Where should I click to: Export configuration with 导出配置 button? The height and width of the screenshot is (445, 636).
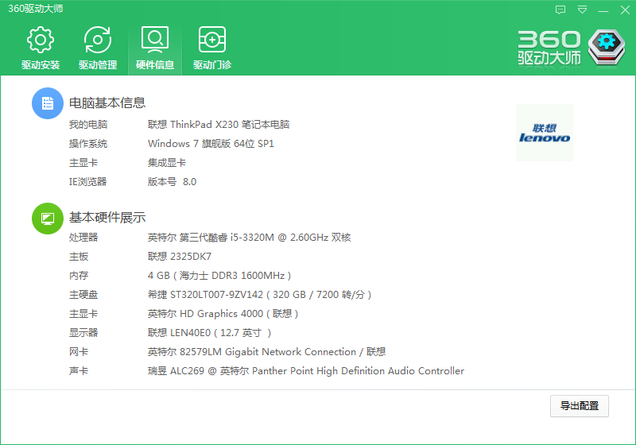tap(580, 406)
